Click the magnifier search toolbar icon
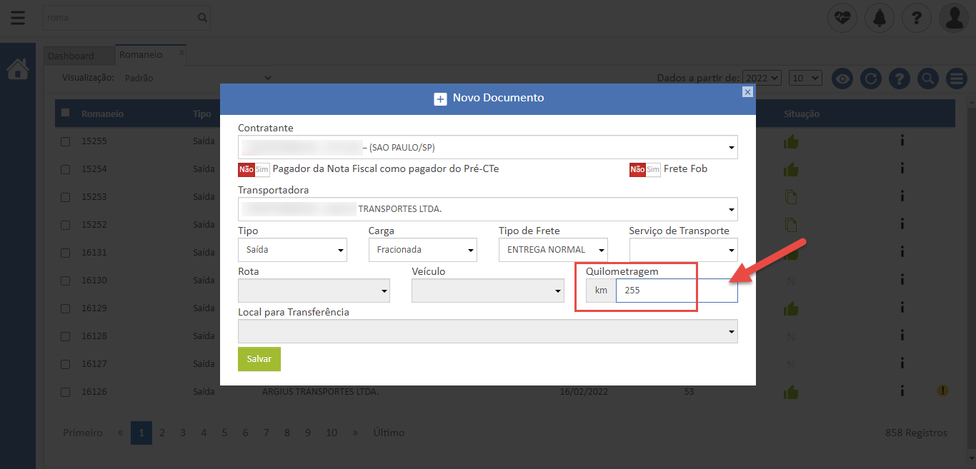 pos(927,79)
